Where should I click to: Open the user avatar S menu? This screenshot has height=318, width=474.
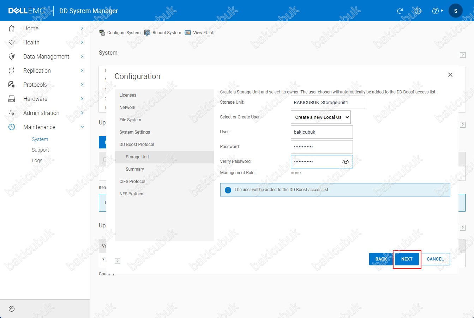point(456,11)
